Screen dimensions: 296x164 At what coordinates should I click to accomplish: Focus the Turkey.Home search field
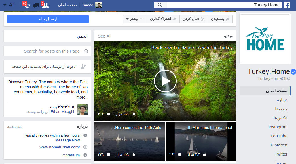[224, 5]
